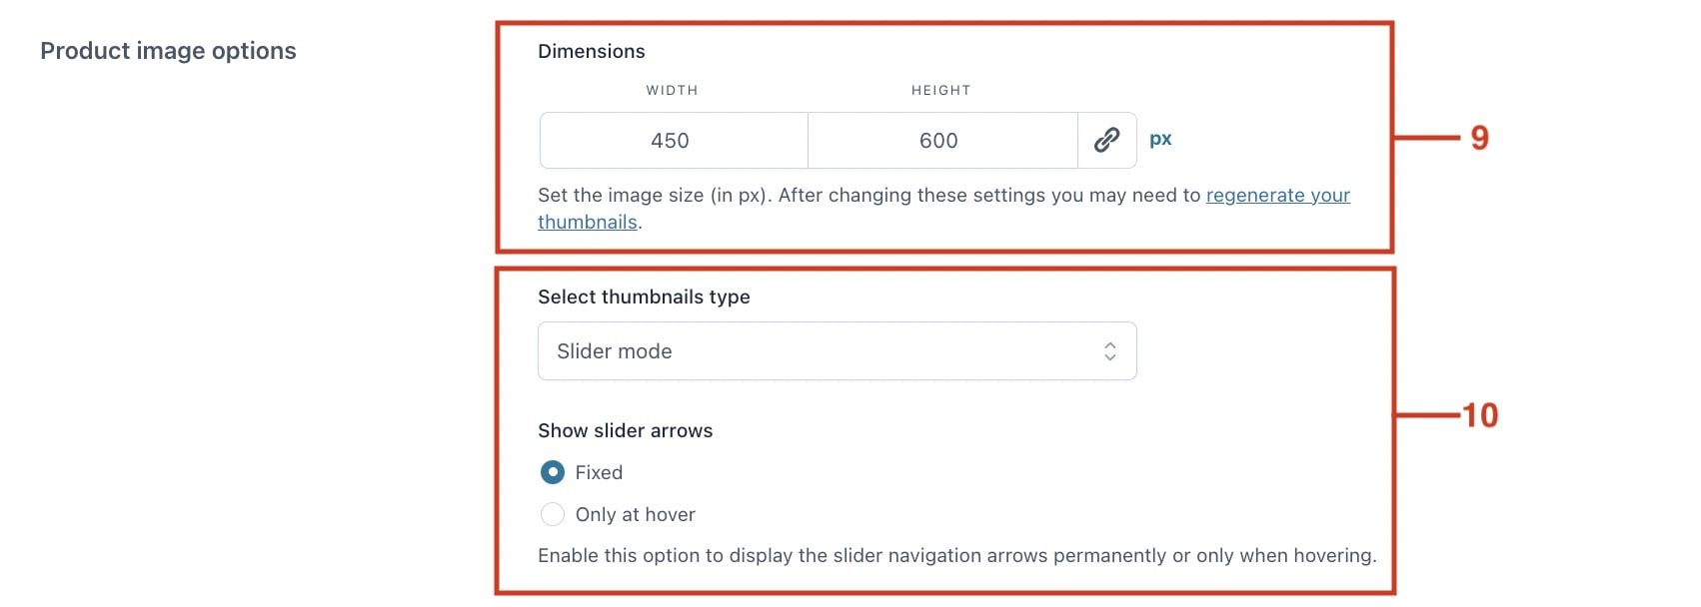Click the red annotation number 9
Screen dimensions: 1701x607
[x=1480, y=138]
